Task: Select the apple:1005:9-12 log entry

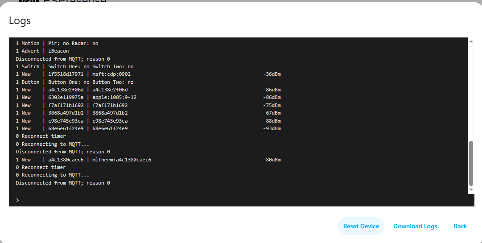Action: click(114, 97)
